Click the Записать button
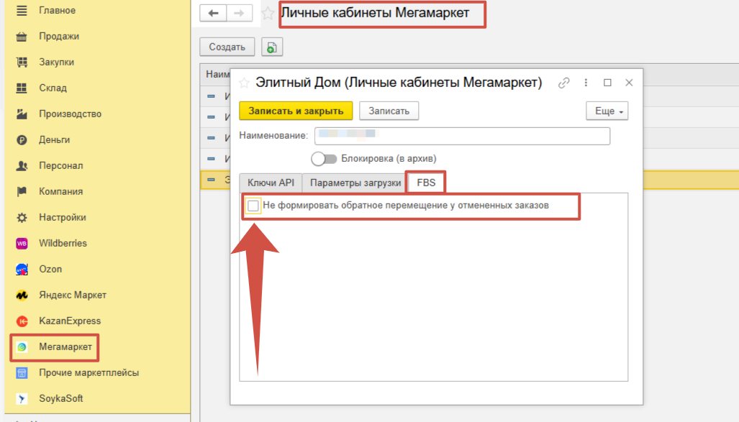The image size is (739, 422). tap(389, 111)
